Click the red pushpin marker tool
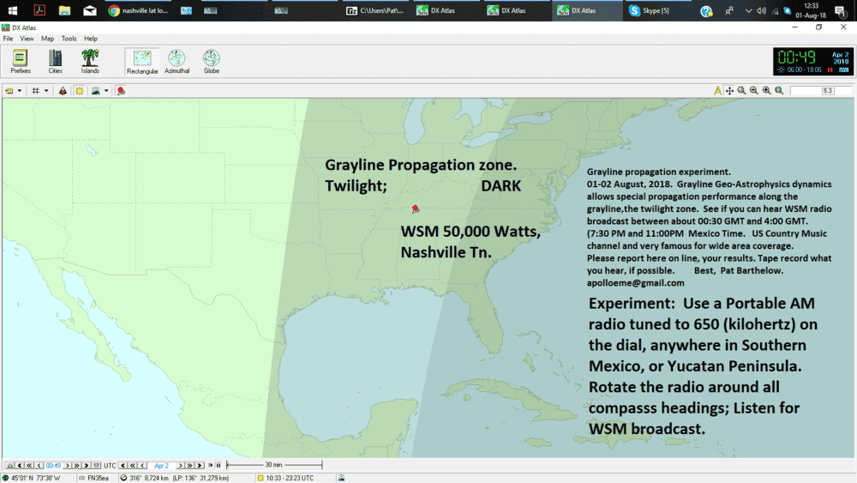 point(121,91)
